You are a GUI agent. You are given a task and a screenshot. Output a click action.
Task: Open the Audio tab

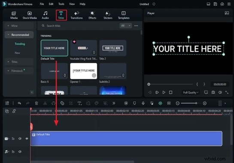[45, 15]
